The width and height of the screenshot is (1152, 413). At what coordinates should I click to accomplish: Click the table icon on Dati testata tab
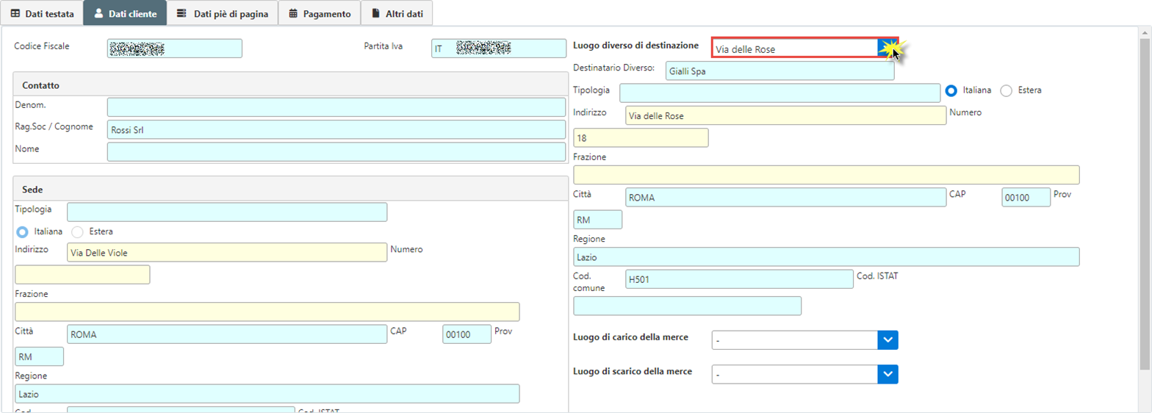(x=15, y=13)
